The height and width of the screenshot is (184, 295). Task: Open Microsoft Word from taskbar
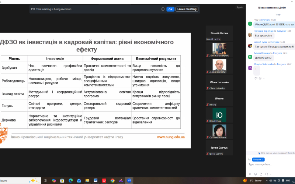click(x=96, y=181)
